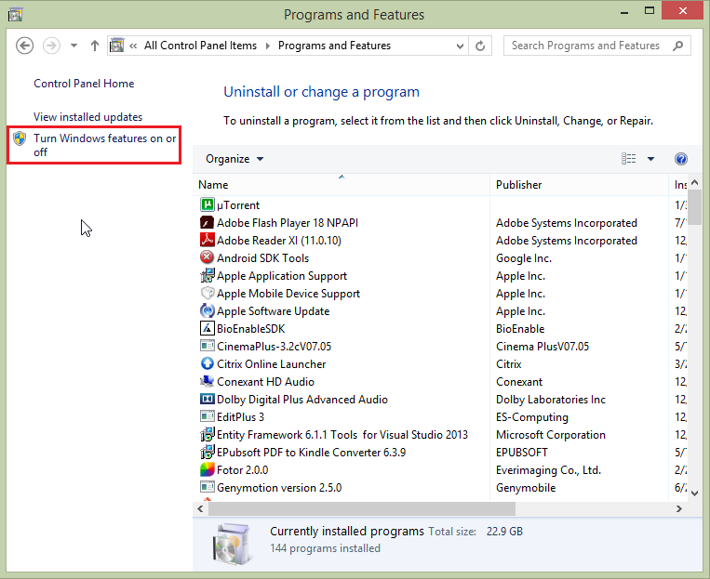Click the EPubsoft PDF to Kindle Converter icon
Viewport: 710px width, 579px height.
[207, 452]
